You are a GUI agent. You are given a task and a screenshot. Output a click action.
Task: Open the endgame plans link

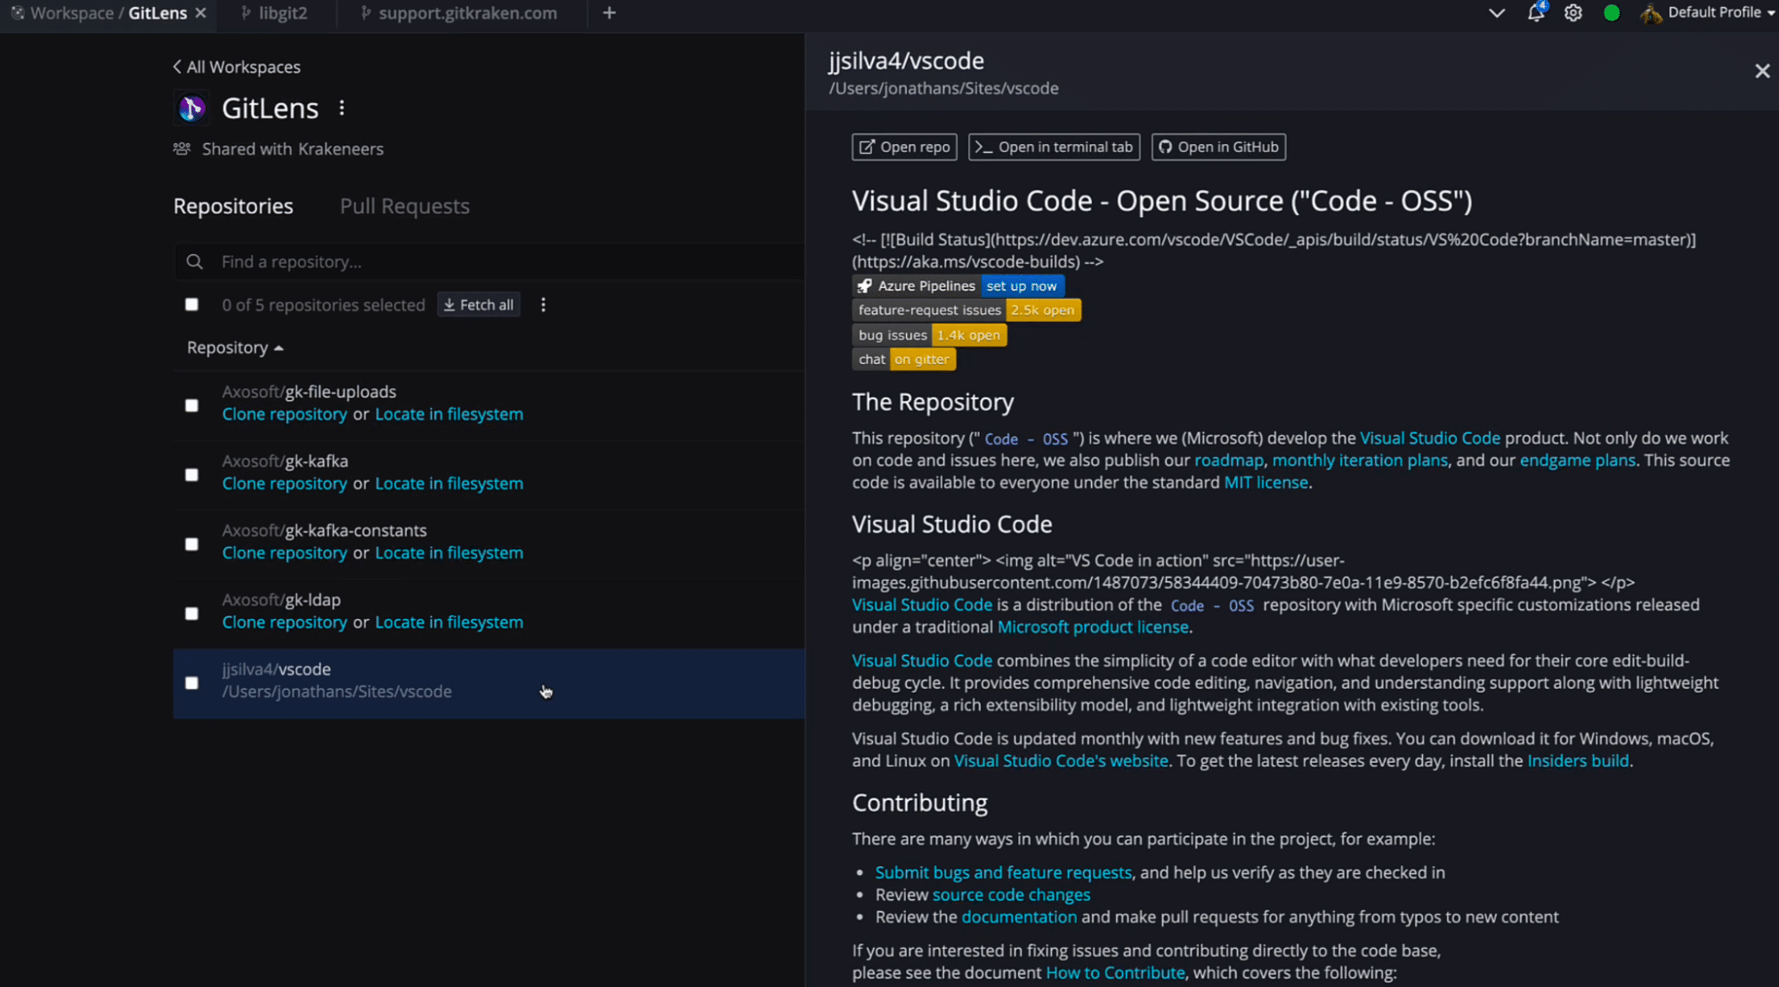[x=1577, y=461]
